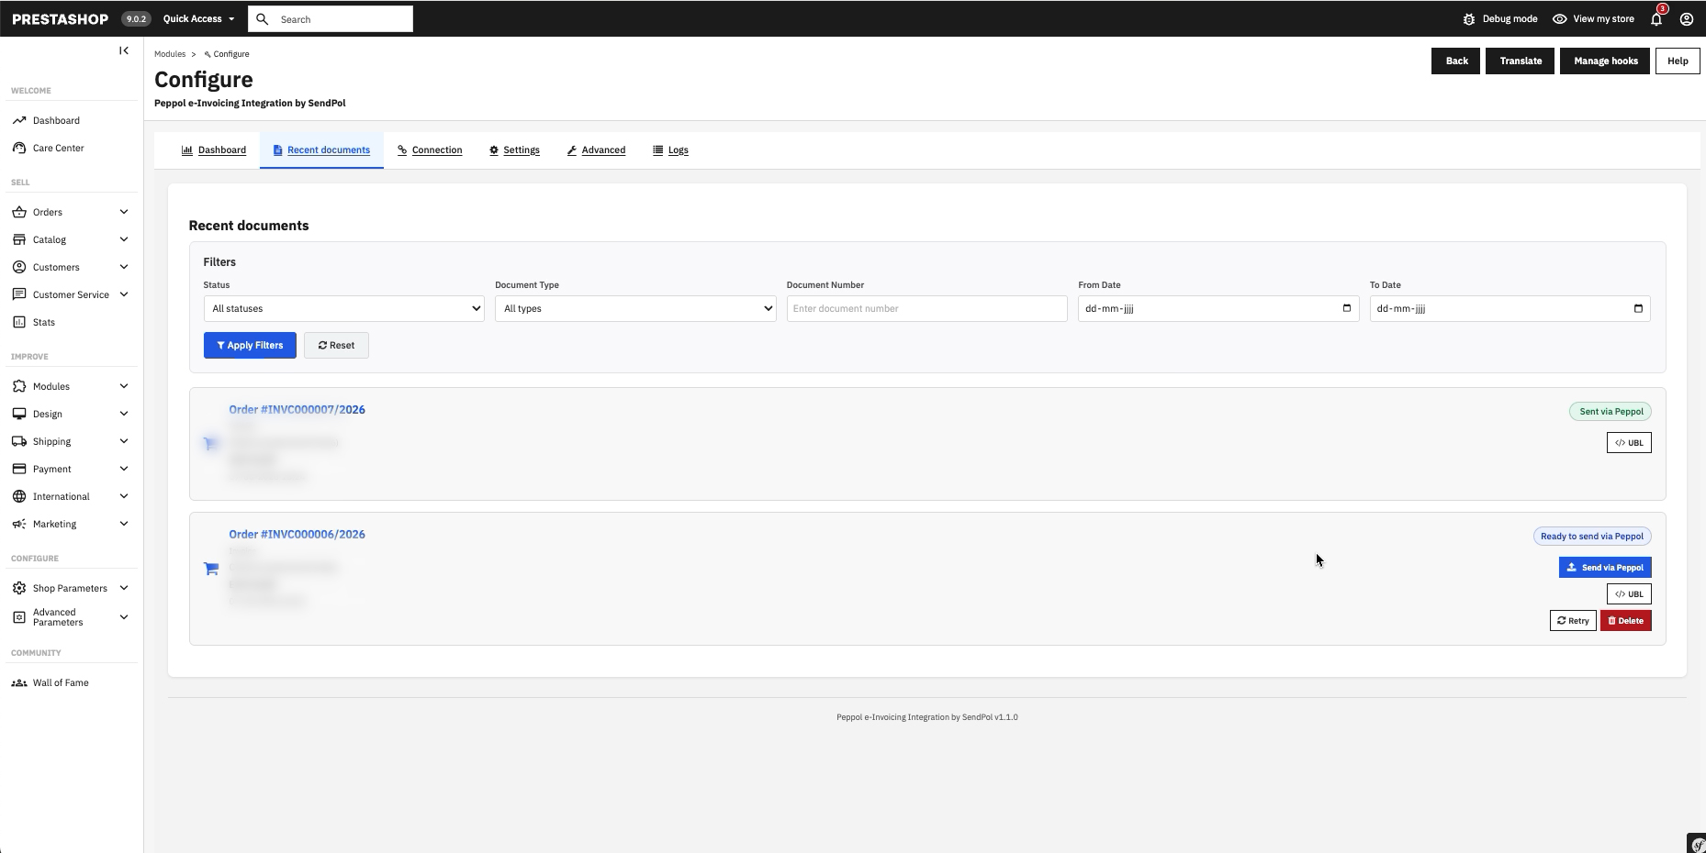Click the Document Number input field

click(926, 308)
